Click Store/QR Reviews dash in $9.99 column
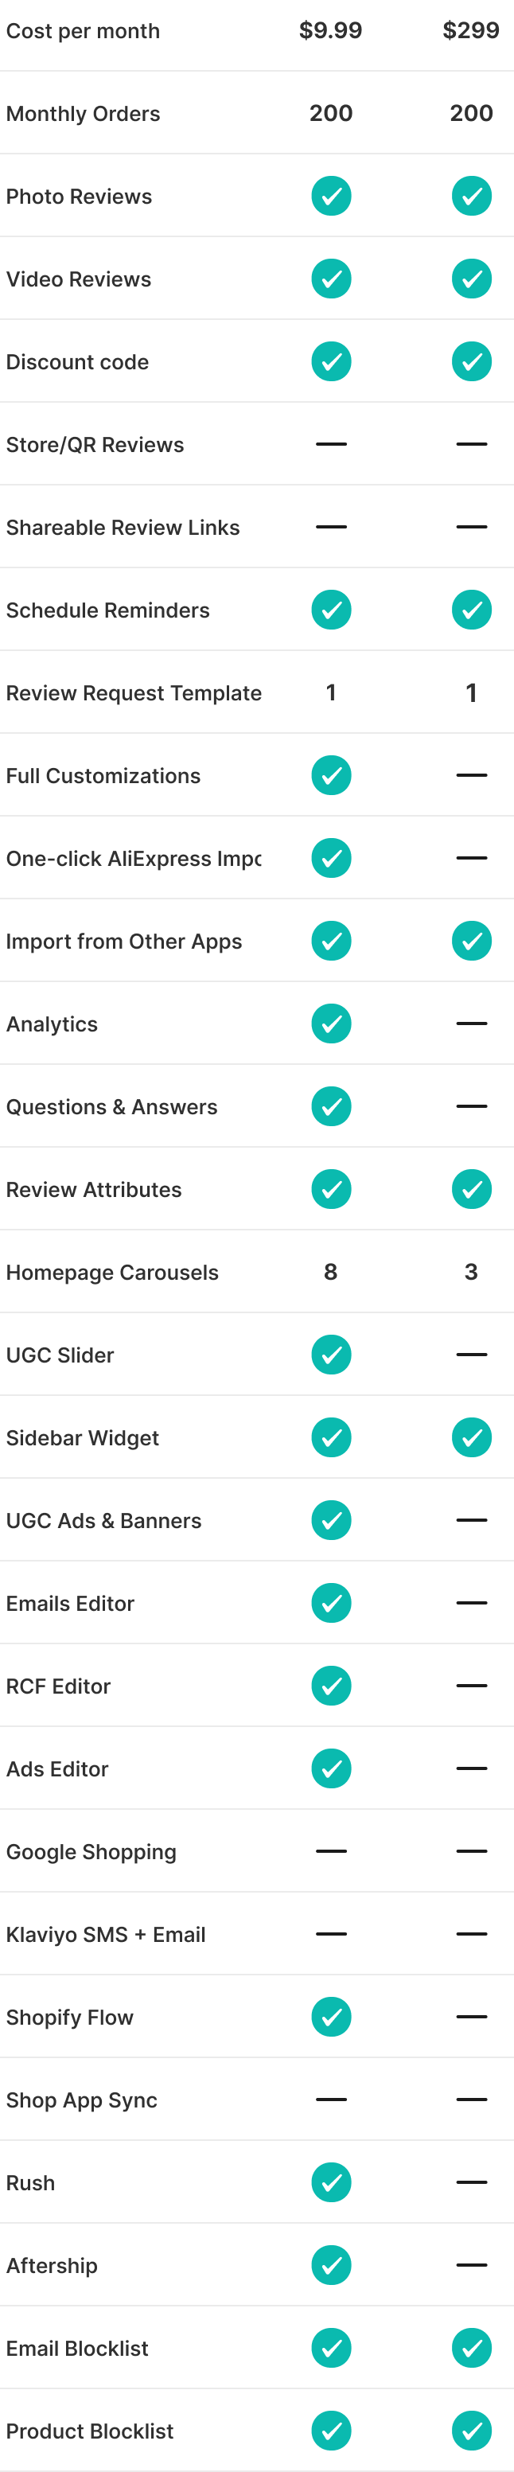The image size is (514, 2472). [x=331, y=444]
